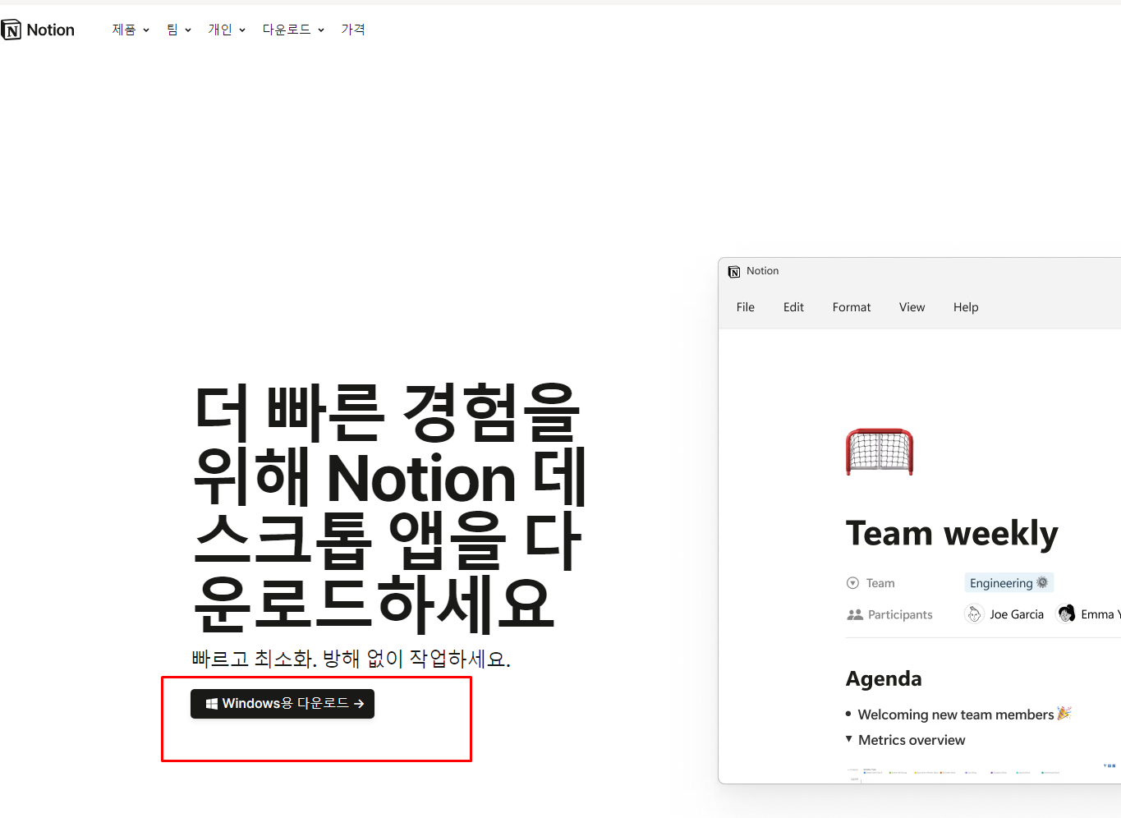Screen dimensions: 1121x818
Task: Expand the 팀 navigation dropdown
Action: click(x=178, y=30)
